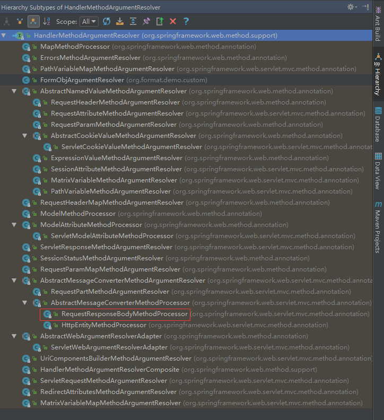Viewport: 384px width, 420px height.
Task: Open the Database side tab
Action: pyautogui.click(x=378, y=124)
